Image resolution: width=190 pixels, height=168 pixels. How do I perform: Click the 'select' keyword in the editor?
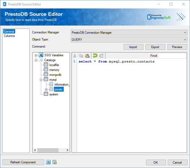click(85, 61)
